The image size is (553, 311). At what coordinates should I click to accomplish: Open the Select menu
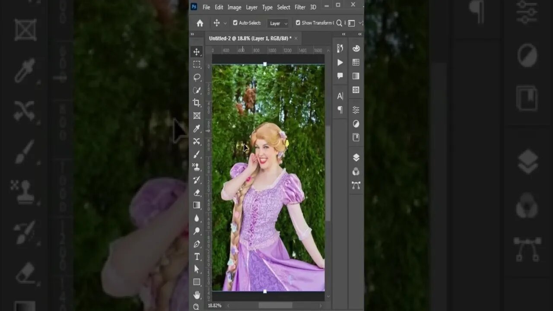[x=283, y=7]
